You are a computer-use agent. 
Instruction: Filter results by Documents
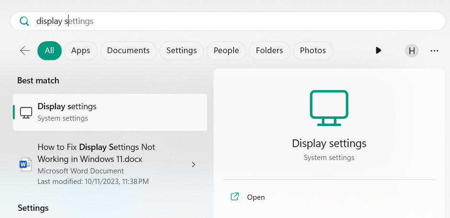click(x=128, y=50)
